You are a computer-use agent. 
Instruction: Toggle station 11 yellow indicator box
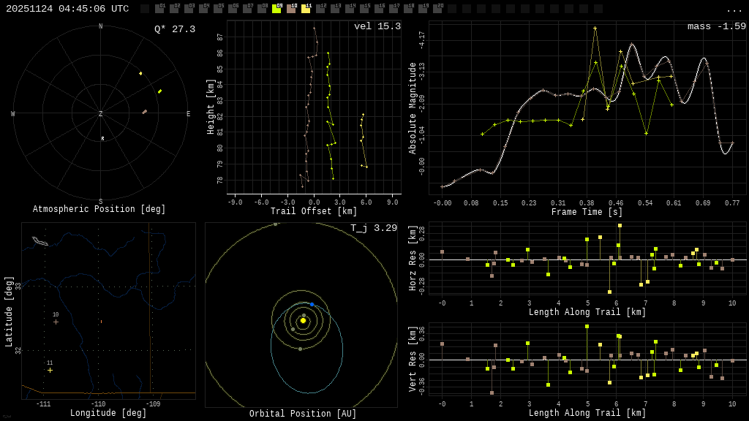(306, 9)
